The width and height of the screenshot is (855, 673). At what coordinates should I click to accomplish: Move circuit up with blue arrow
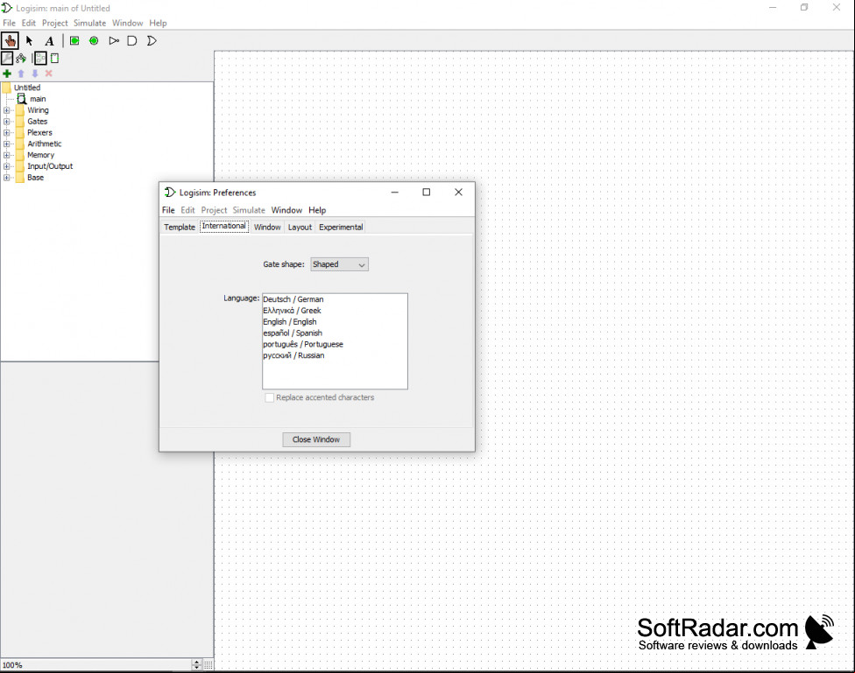pyautogui.click(x=21, y=74)
